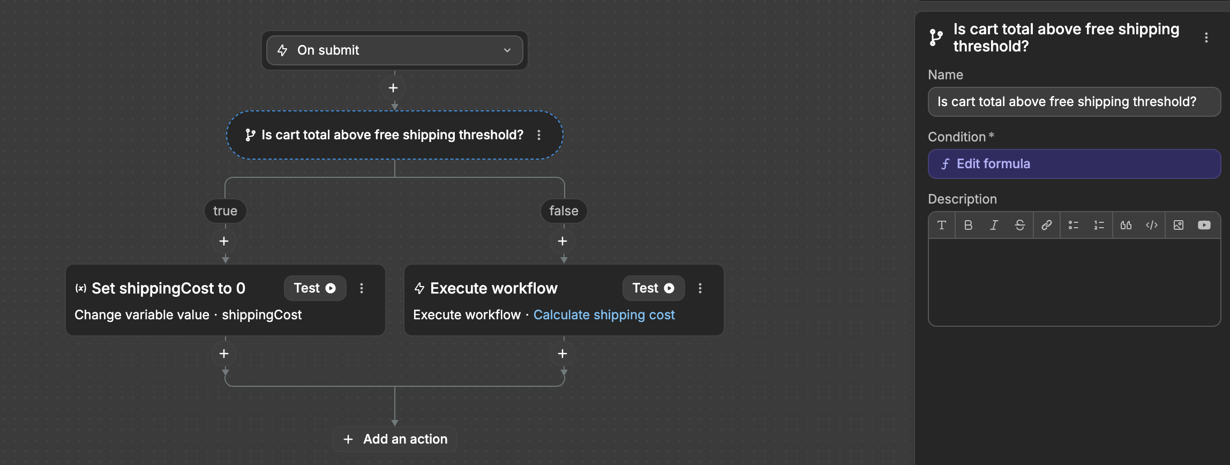Insert a bulleted list in the description
The height and width of the screenshot is (465, 1230).
[x=1073, y=225]
